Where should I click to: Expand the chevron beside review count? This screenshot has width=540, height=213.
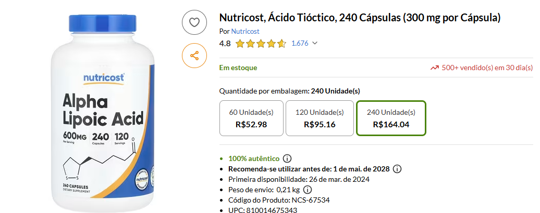[x=315, y=44]
